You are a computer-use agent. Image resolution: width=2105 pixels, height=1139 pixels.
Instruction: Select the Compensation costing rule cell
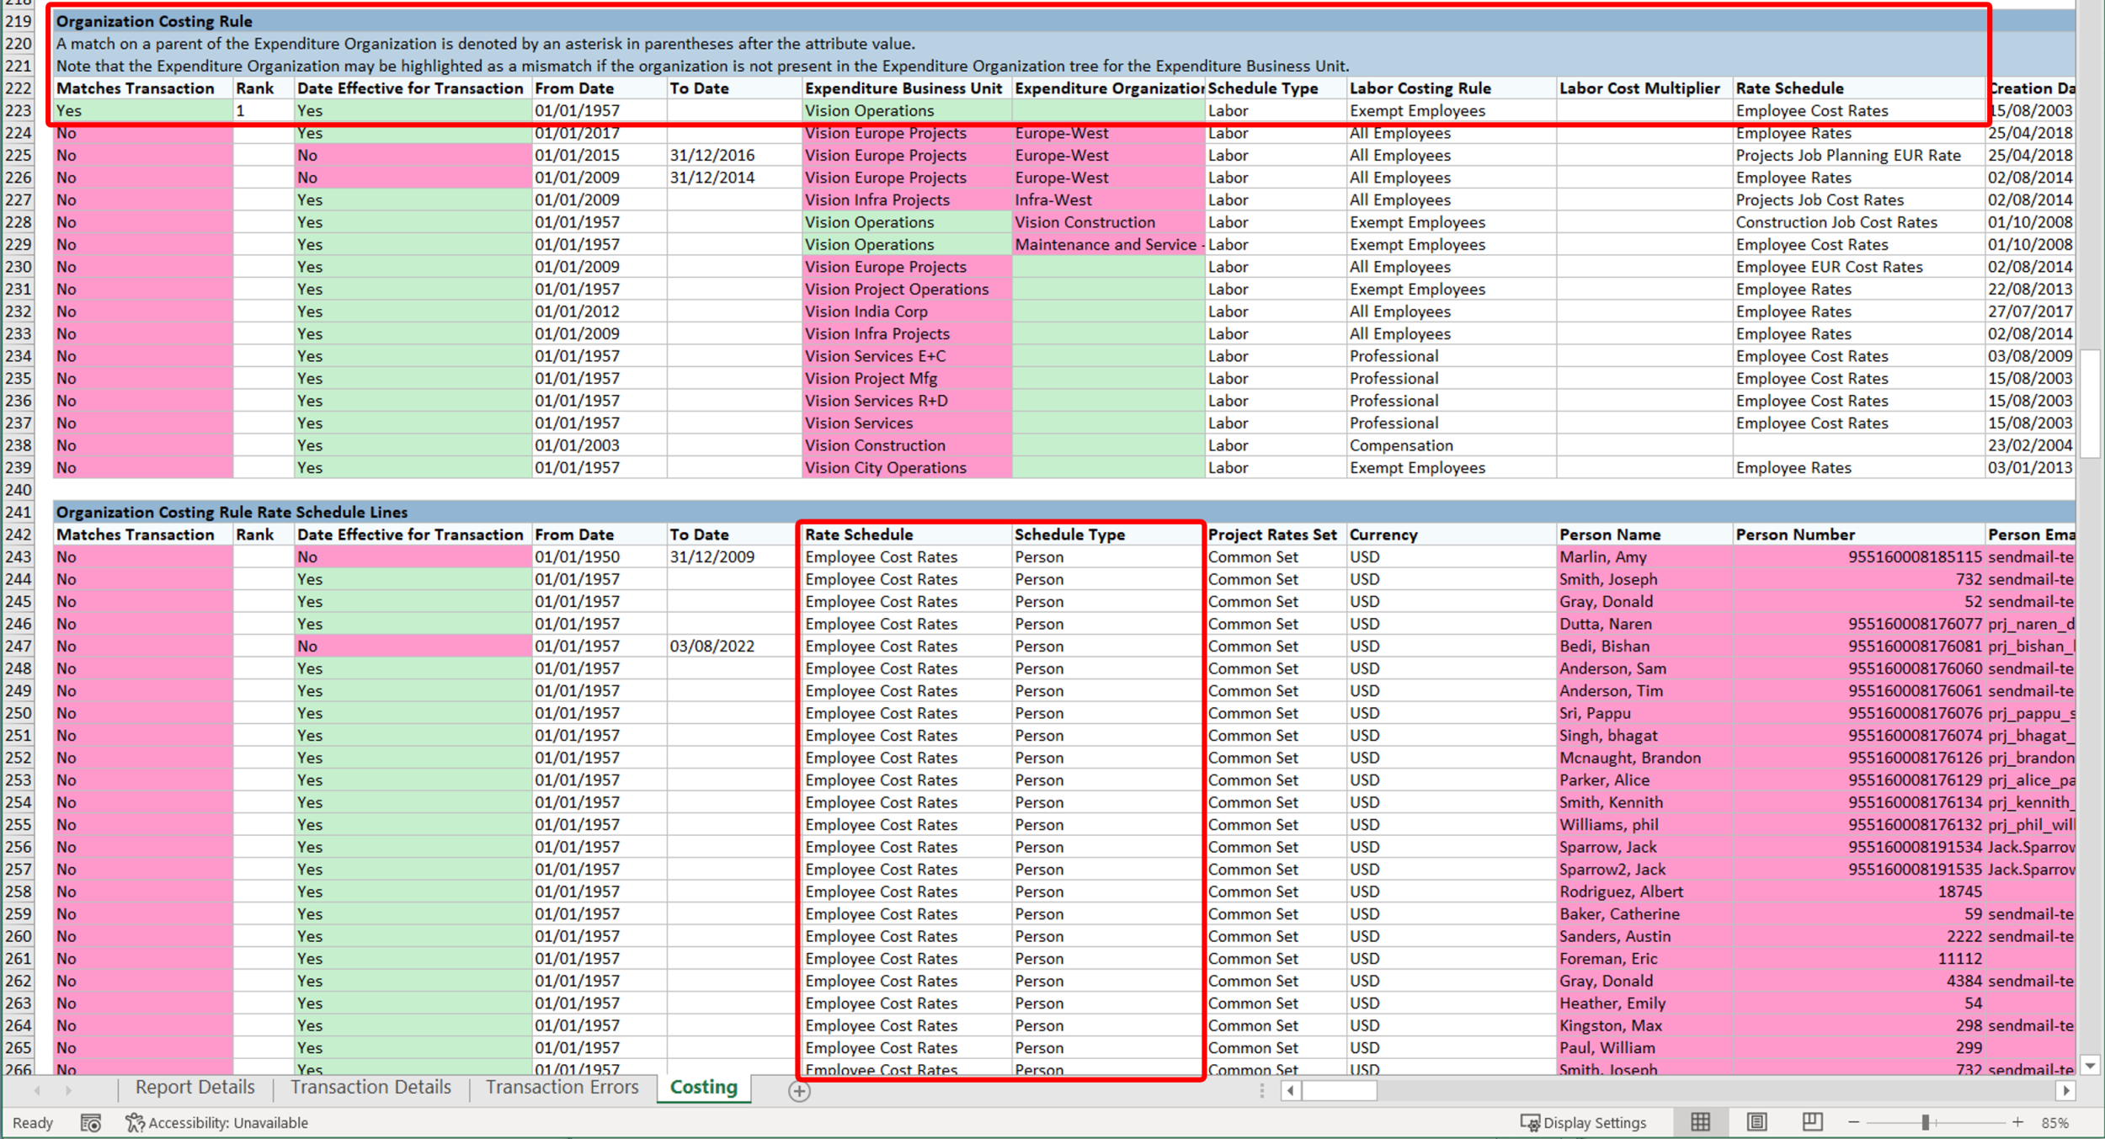(x=1451, y=445)
